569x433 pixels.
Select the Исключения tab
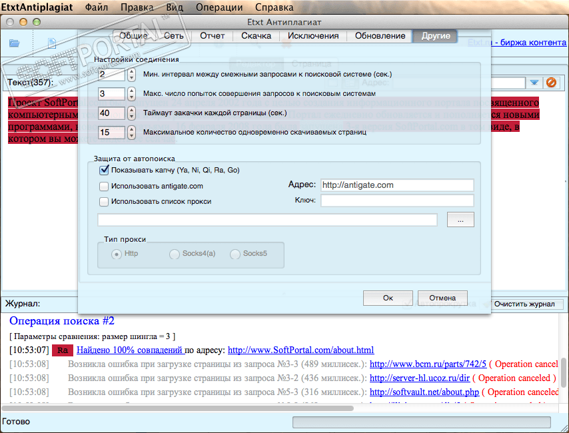click(x=313, y=36)
